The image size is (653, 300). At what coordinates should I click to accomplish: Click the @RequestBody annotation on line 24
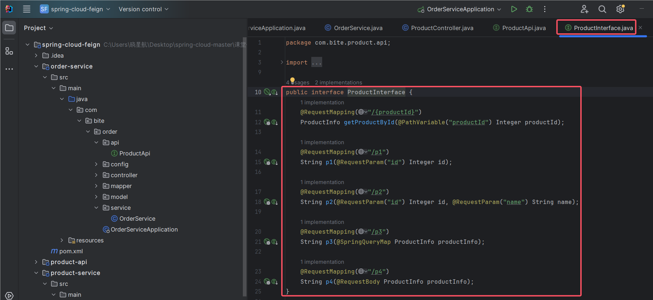tap(358, 282)
